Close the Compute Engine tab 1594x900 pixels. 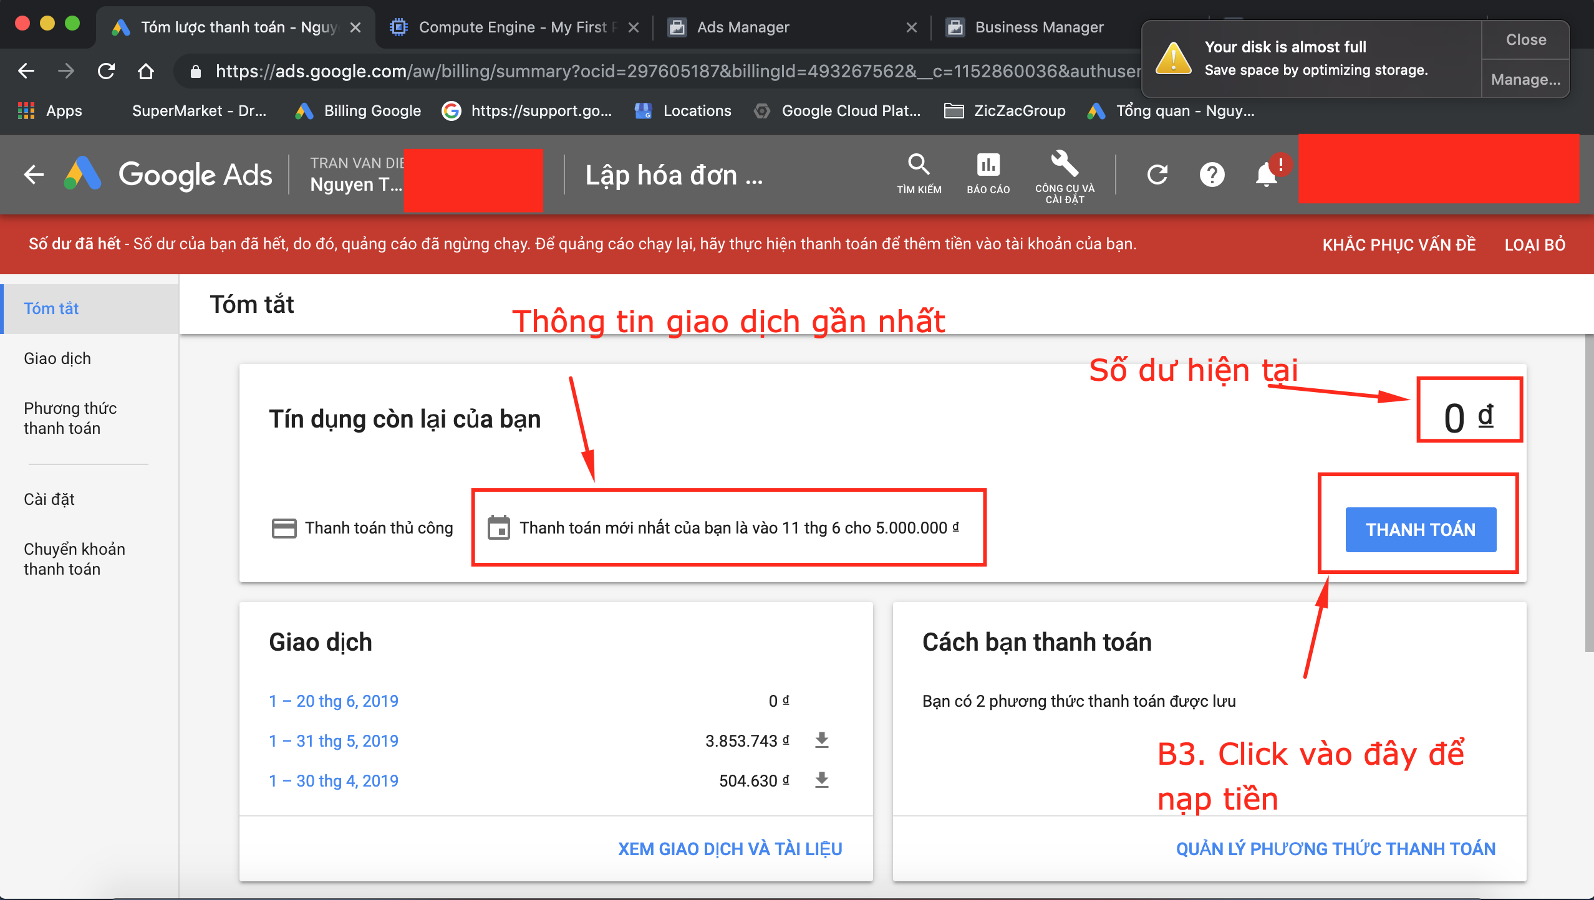(634, 27)
